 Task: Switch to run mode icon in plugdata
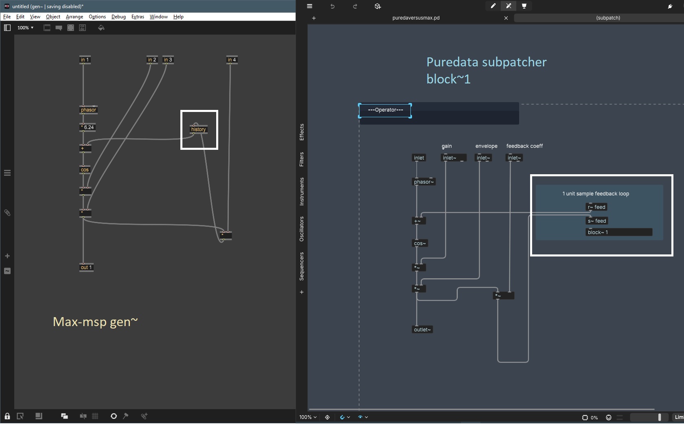point(509,6)
